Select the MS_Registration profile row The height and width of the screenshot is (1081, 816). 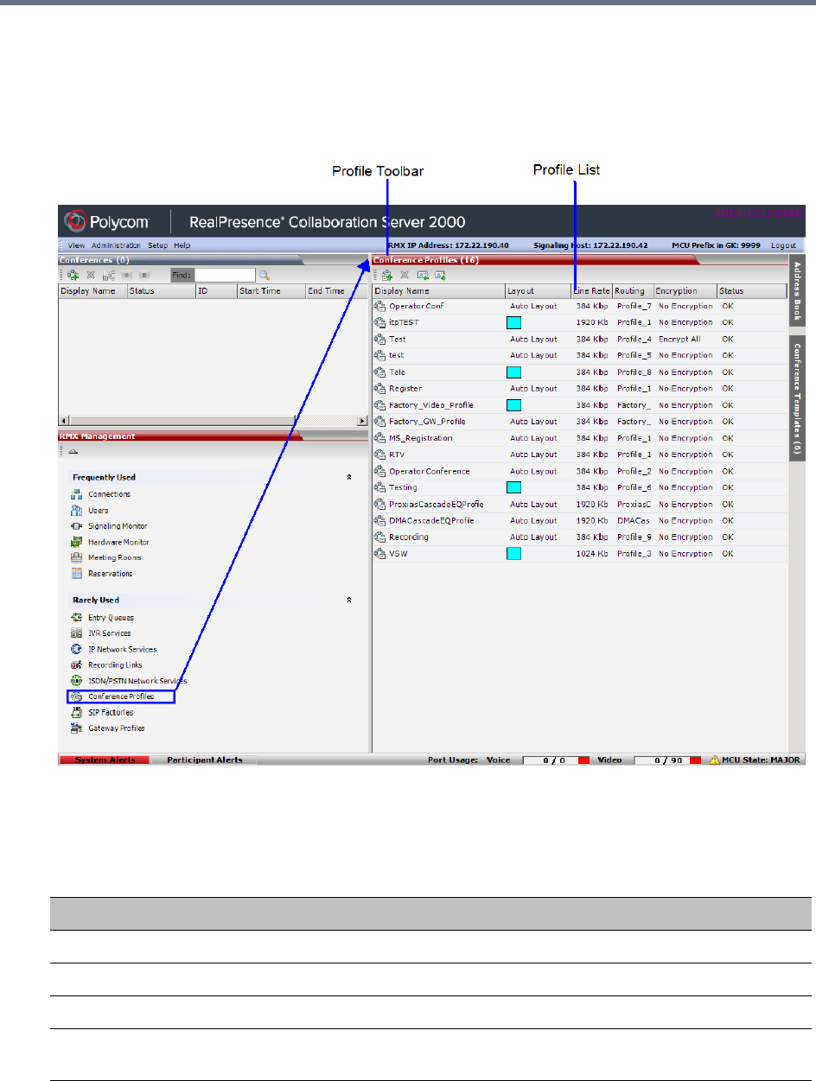coord(579,438)
